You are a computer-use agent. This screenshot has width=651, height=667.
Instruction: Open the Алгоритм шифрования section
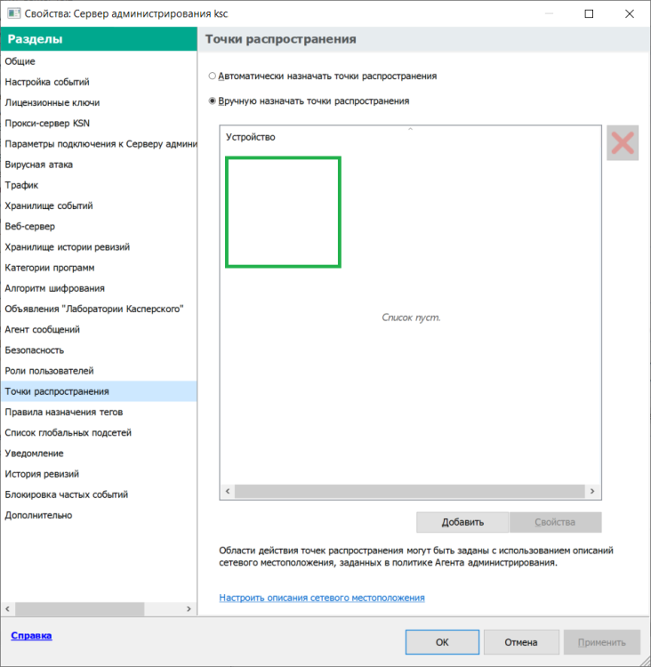(x=99, y=288)
